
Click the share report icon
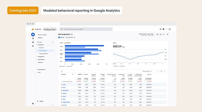coord(160,34)
